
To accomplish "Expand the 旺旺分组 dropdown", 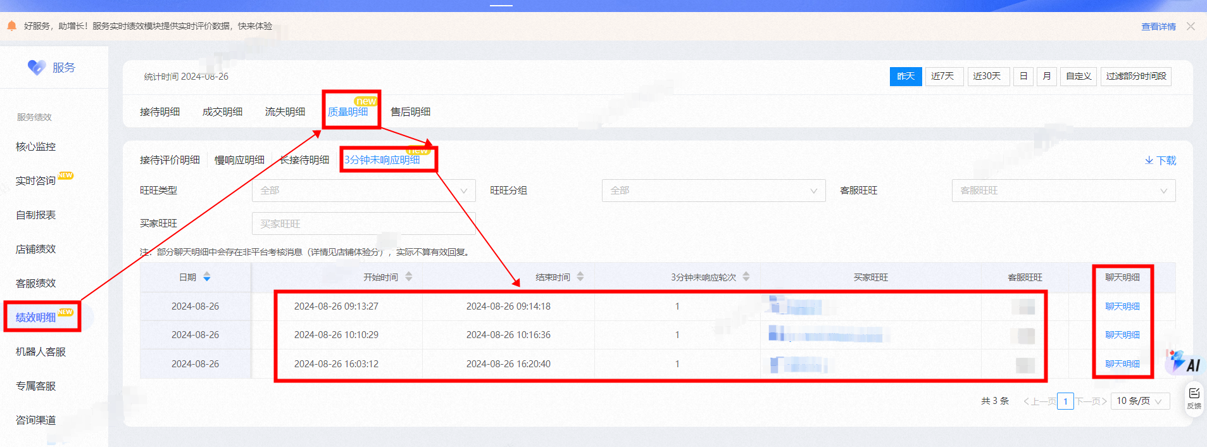I will [714, 191].
